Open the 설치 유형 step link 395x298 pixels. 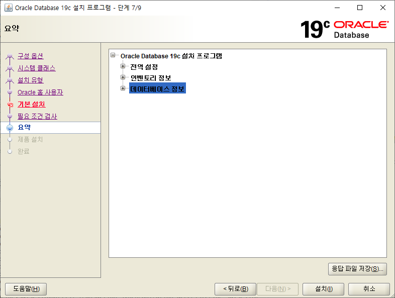coord(31,80)
